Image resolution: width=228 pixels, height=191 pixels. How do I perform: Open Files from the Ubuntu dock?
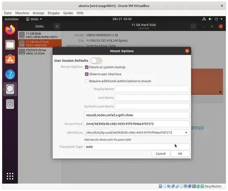point(10,45)
